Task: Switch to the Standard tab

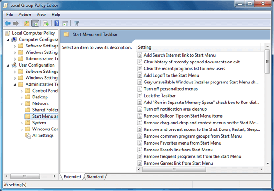Action: tap(95, 176)
